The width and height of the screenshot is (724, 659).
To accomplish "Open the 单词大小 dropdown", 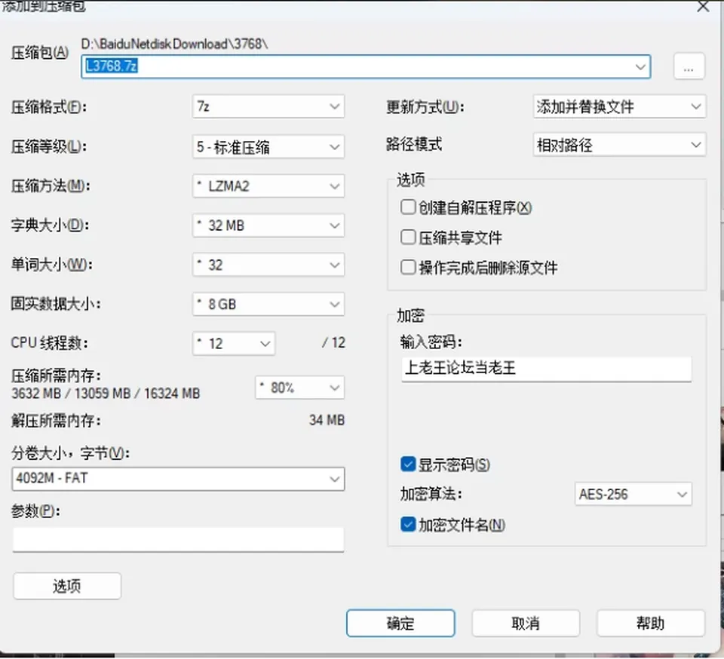I will click(268, 265).
